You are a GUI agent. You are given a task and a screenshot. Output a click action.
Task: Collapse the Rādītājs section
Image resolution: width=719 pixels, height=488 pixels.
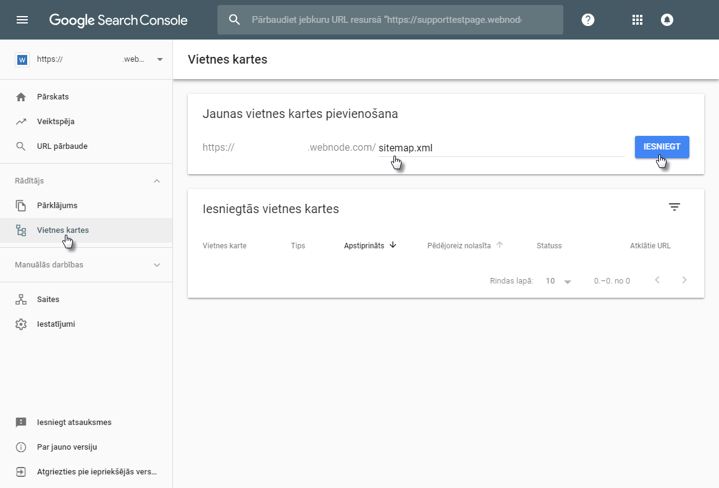point(157,181)
